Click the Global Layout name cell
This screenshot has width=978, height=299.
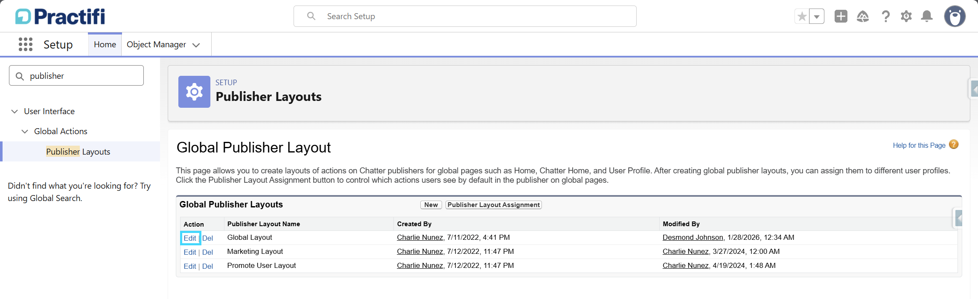point(250,237)
